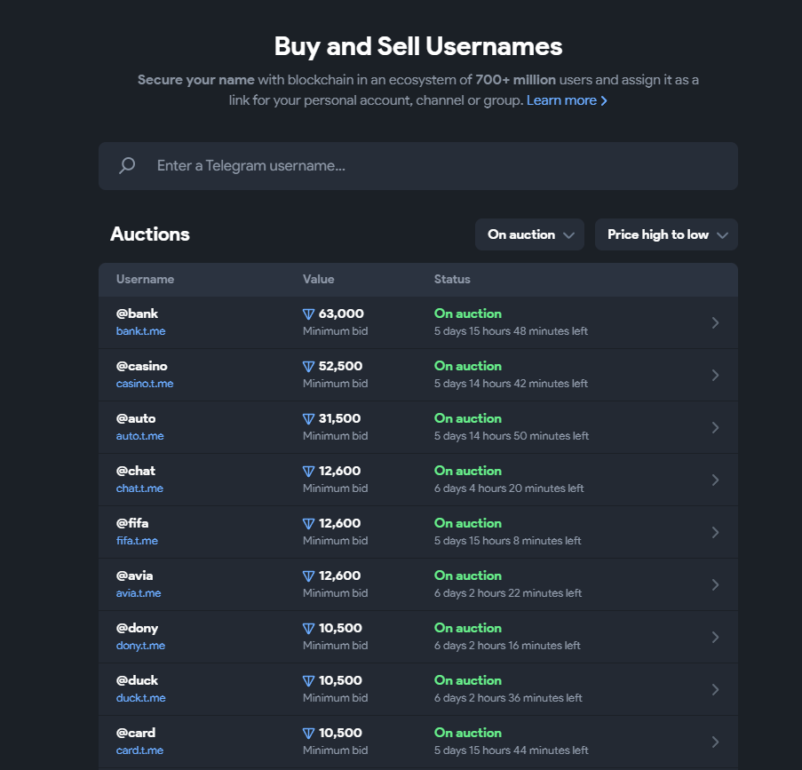Click chevron arrow on @fifa row

(715, 532)
